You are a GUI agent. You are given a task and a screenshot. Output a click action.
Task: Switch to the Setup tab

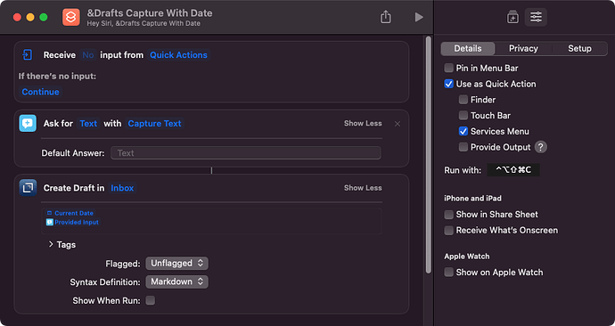click(579, 49)
